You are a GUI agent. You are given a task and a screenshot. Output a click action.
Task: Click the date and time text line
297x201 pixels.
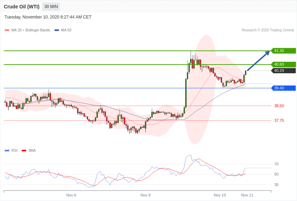[48, 17]
